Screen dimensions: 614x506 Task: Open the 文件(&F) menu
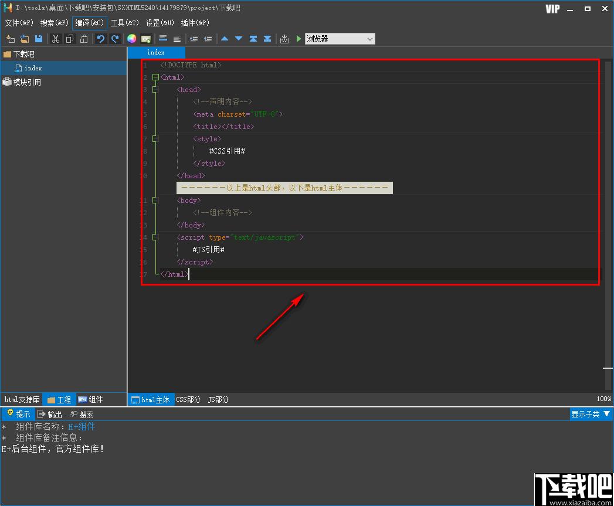19,23
